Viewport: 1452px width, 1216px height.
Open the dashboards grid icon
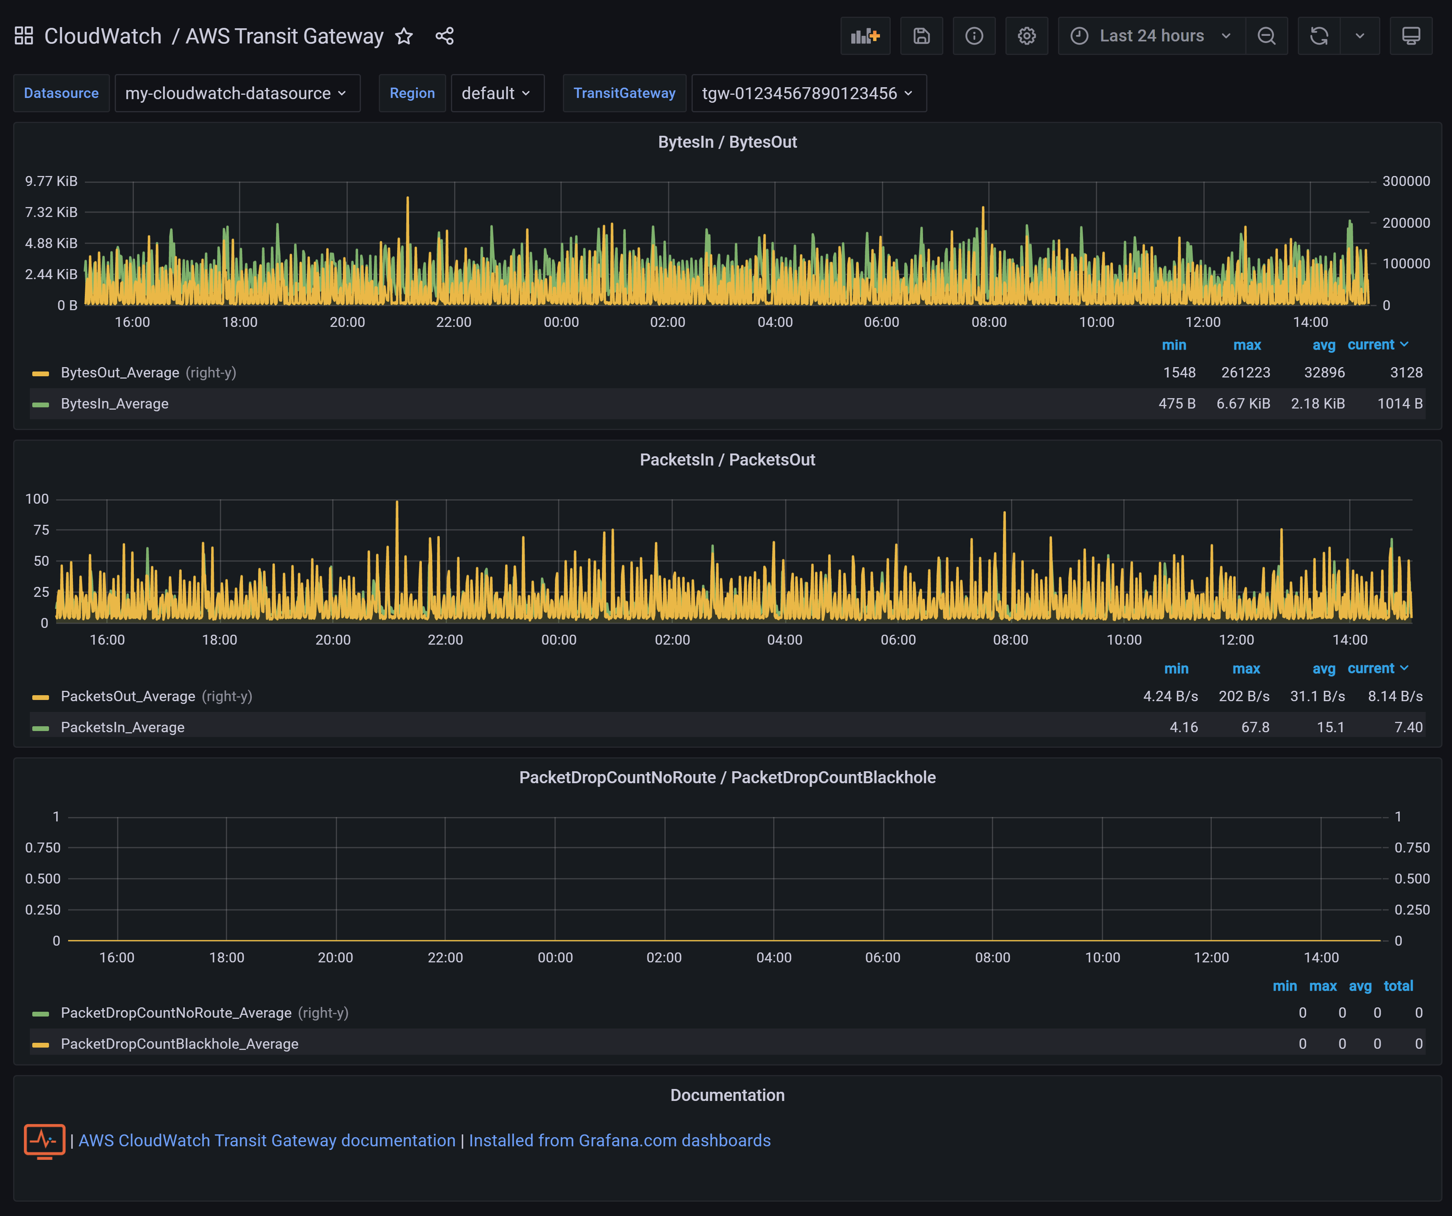[x=24, y=36]
